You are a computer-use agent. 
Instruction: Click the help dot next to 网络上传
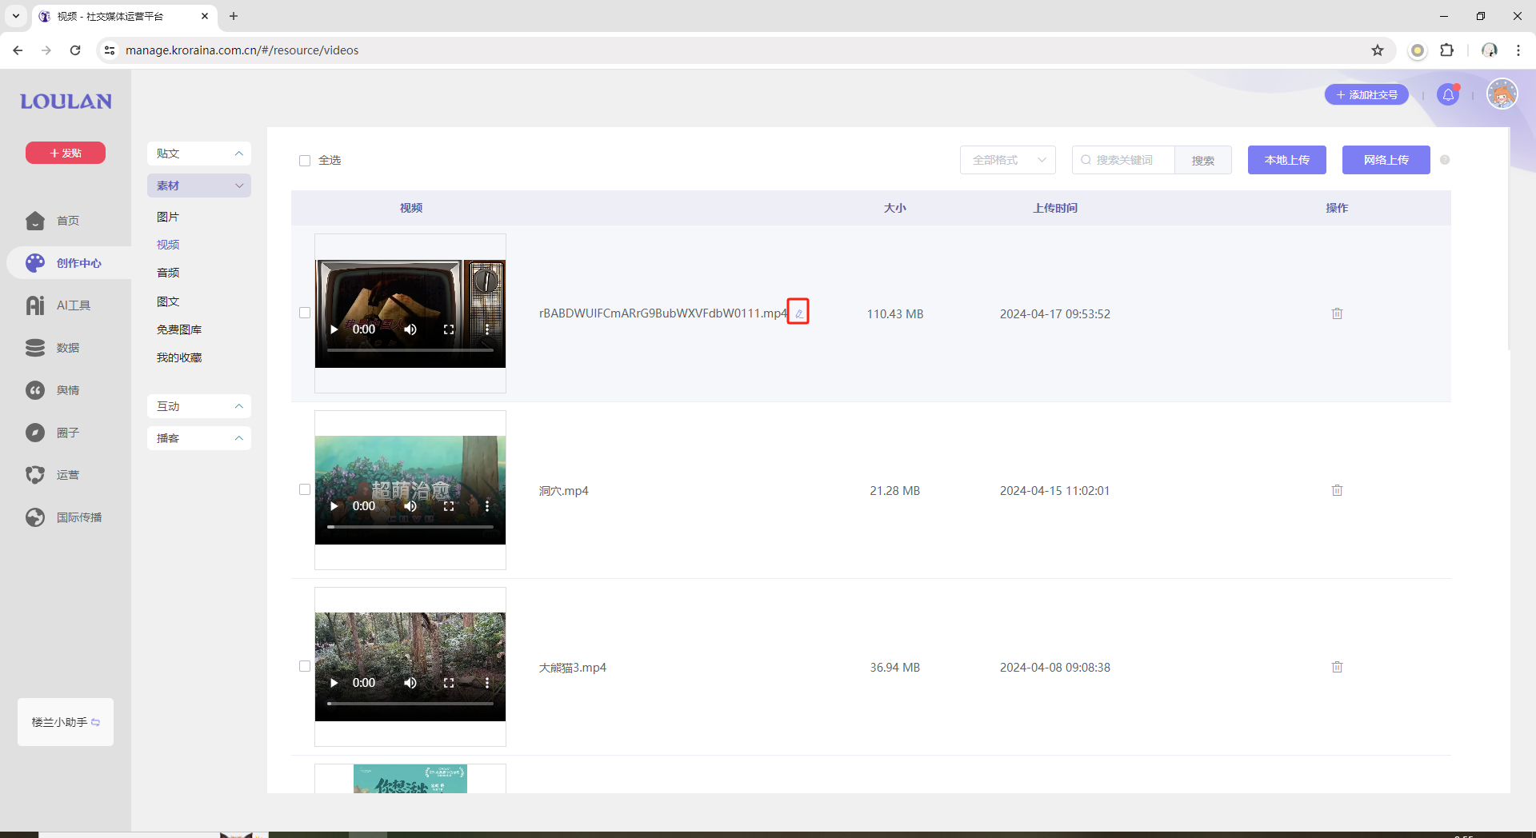(1445, 160)
